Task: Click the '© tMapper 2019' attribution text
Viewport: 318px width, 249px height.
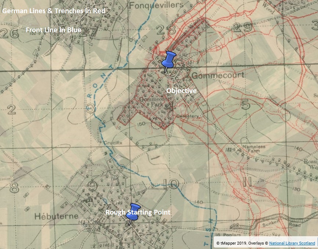Action: pos(232,243)
